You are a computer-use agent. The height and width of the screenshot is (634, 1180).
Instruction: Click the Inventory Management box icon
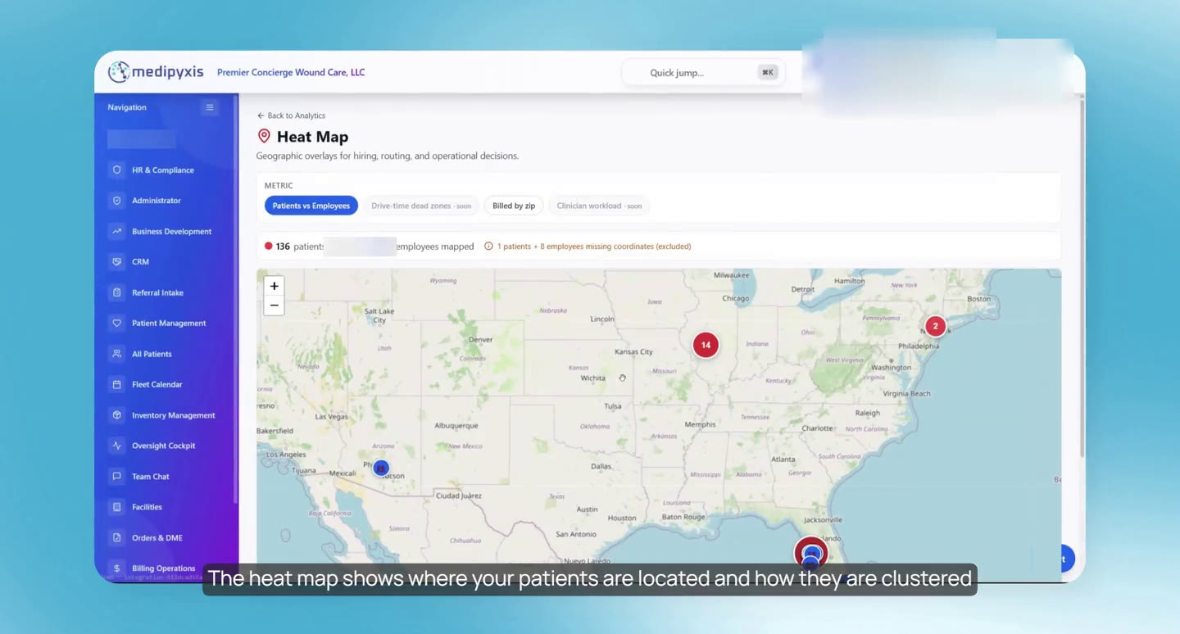pyautogui.click(x=117, y=415)
